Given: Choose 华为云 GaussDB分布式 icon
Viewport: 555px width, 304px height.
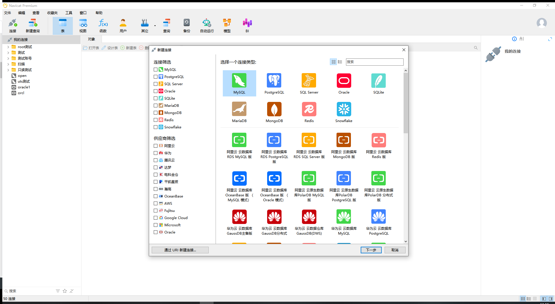Looking at the screenshot, I should click(x=274, y=216).
